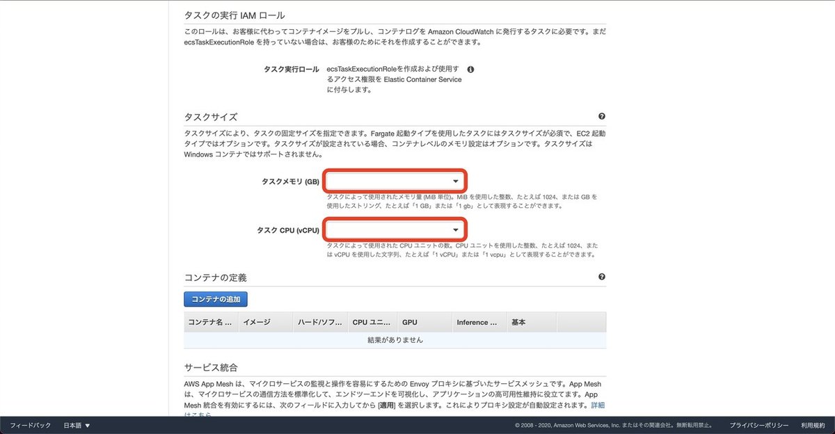Click the コンテナの追加 button
The height and width of the screenshot is (434, 835).
(x=216, y=299)
